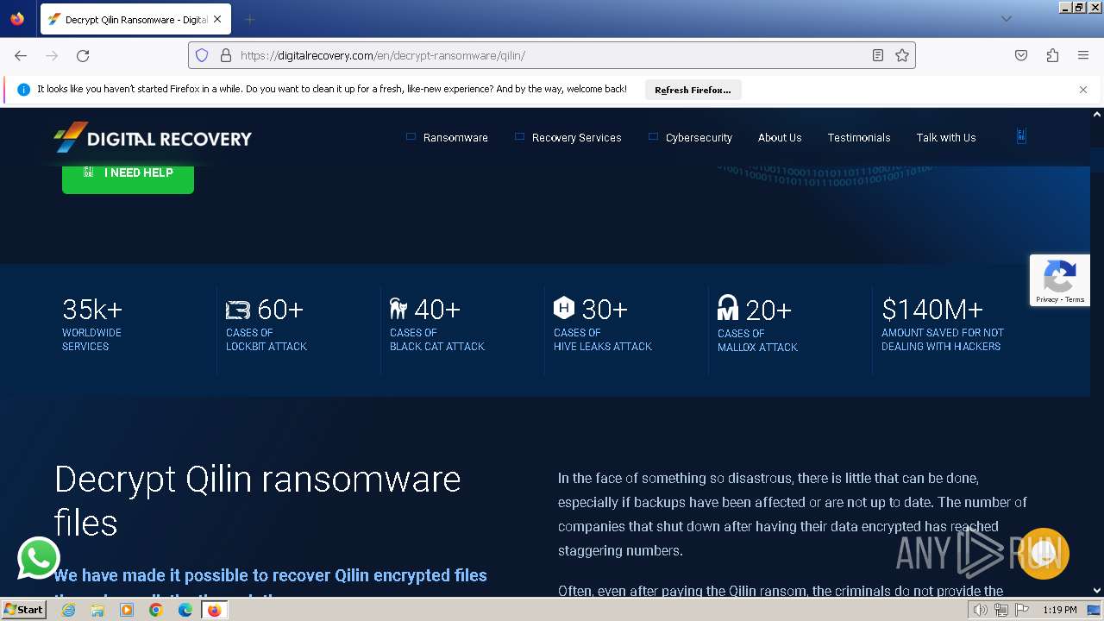Open reCAPTCHA Privacy link

click(x=1047, y=299)
